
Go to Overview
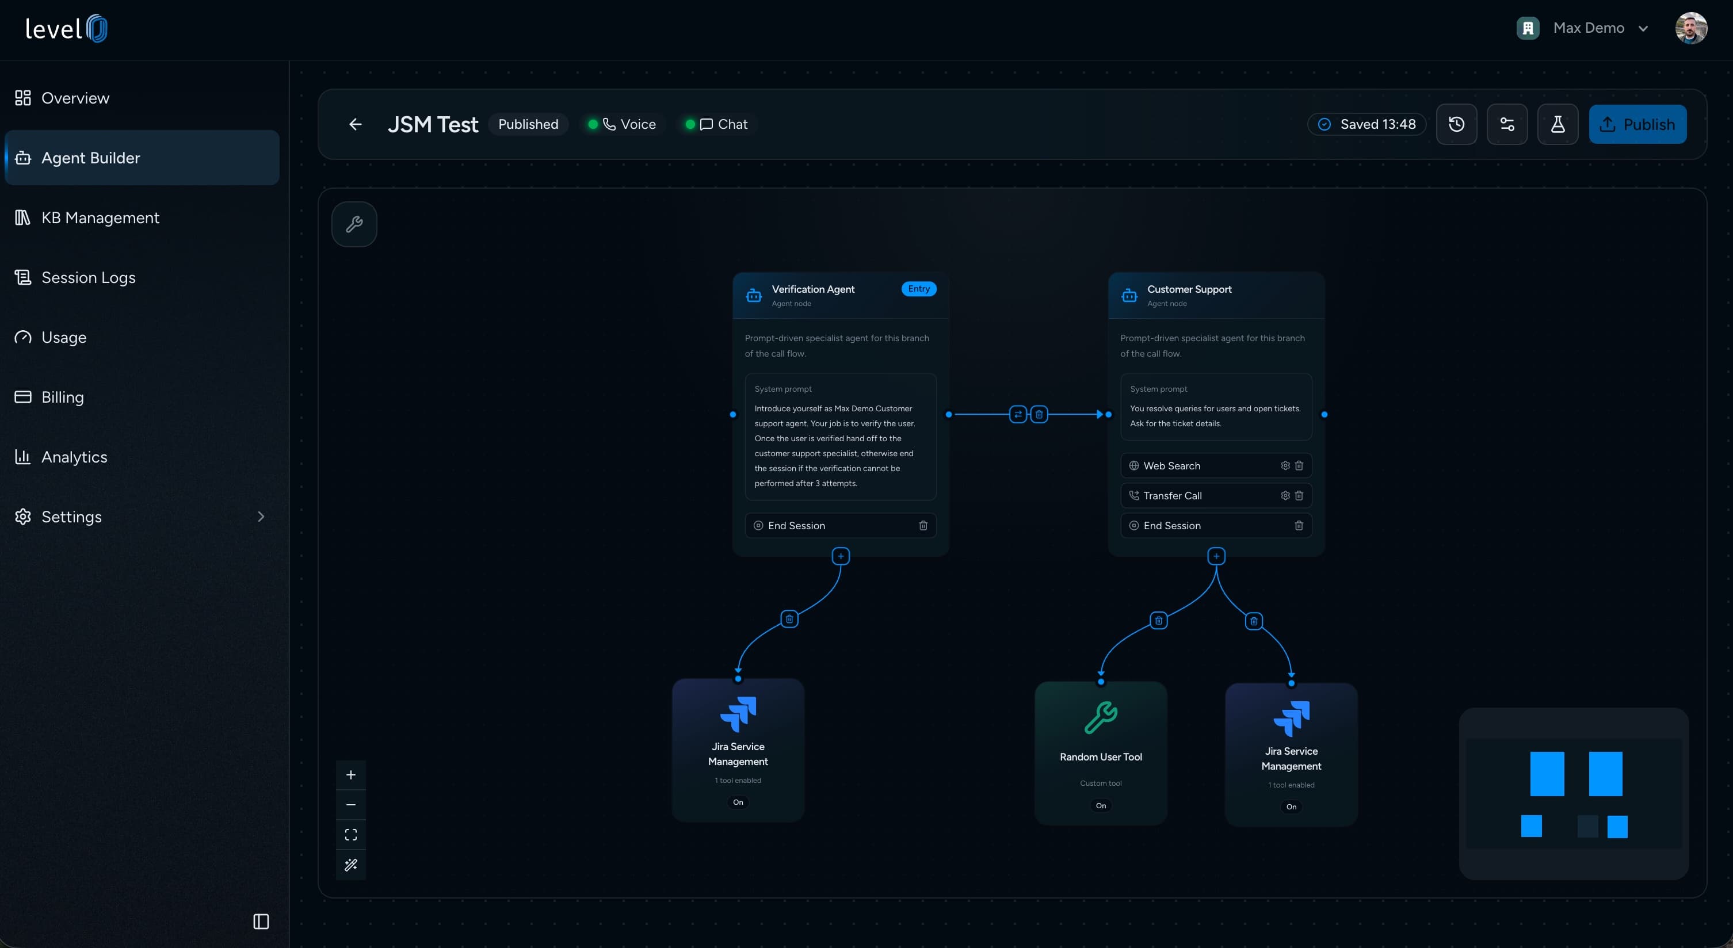point(142,98)
